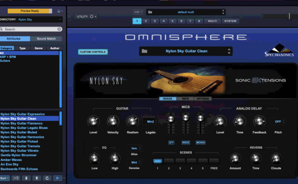The image size is (298, 184).
Task: Click the Spectrasonics logo
Action: point(279,50)
